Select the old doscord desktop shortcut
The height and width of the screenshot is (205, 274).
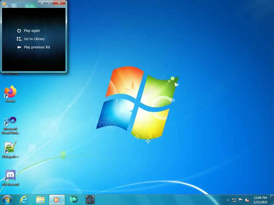(10, 178)
